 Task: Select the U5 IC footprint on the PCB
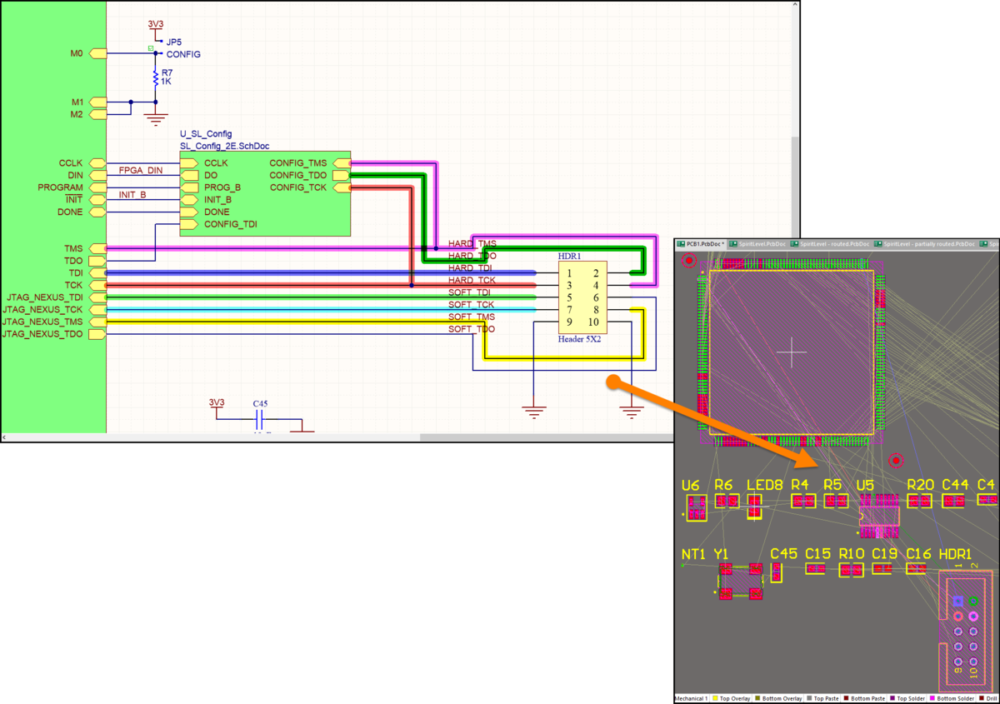coord(879,514)
